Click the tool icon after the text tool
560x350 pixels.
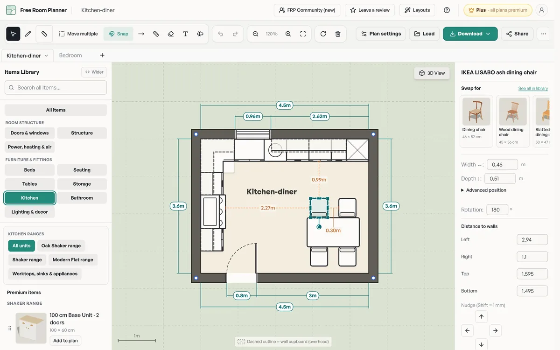[x=200, y=34]
